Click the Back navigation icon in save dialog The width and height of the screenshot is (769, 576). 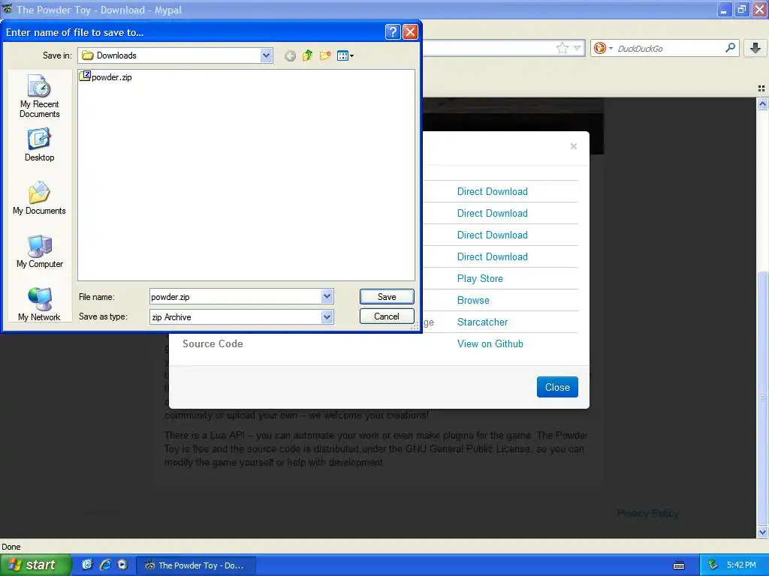point(290,55)
